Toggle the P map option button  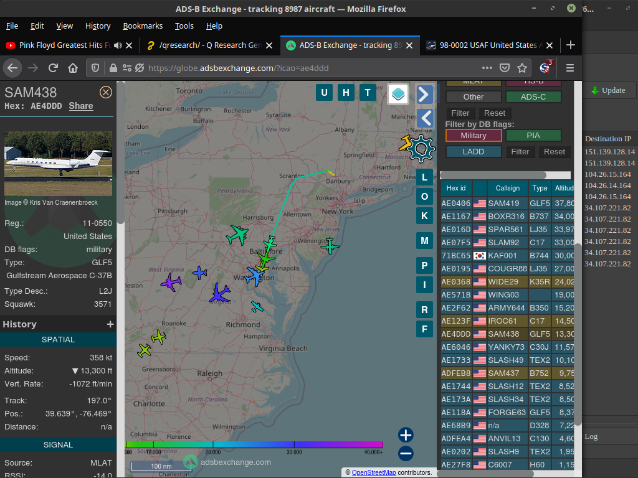click(424, 265)
